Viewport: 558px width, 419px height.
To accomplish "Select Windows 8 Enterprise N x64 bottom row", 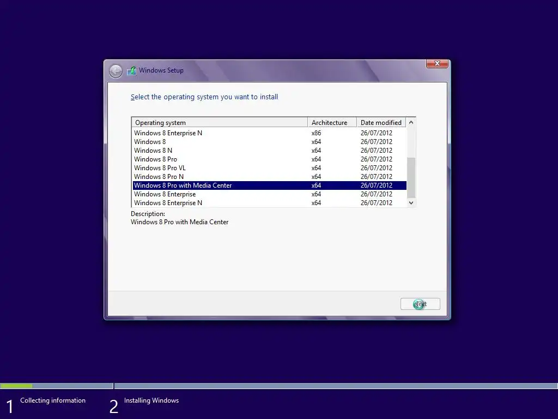I will (x=269, y=203).
